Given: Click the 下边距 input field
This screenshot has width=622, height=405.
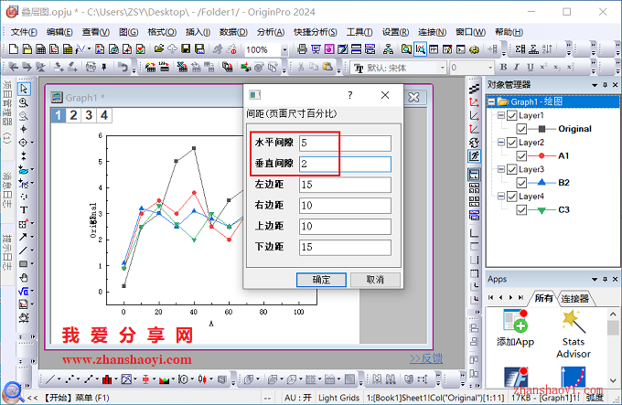Looking at the screenshot, I should [x=345, y=247].
